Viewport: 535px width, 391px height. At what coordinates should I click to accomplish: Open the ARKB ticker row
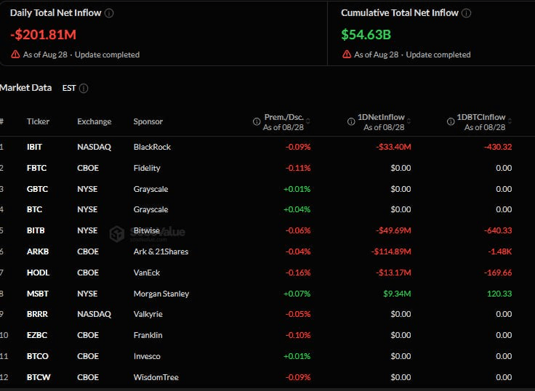(267, 251)
